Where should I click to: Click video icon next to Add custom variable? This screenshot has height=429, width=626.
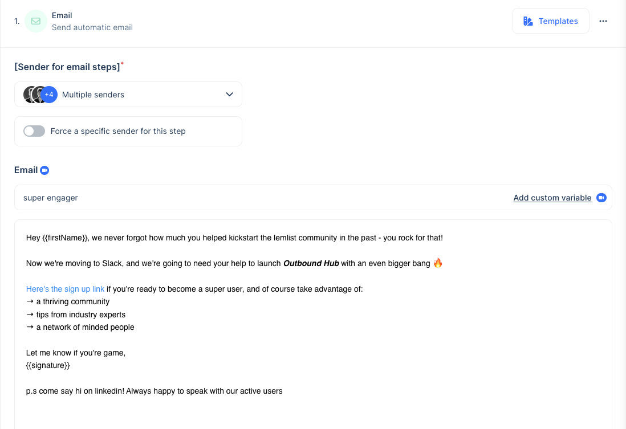coord(601,198)
